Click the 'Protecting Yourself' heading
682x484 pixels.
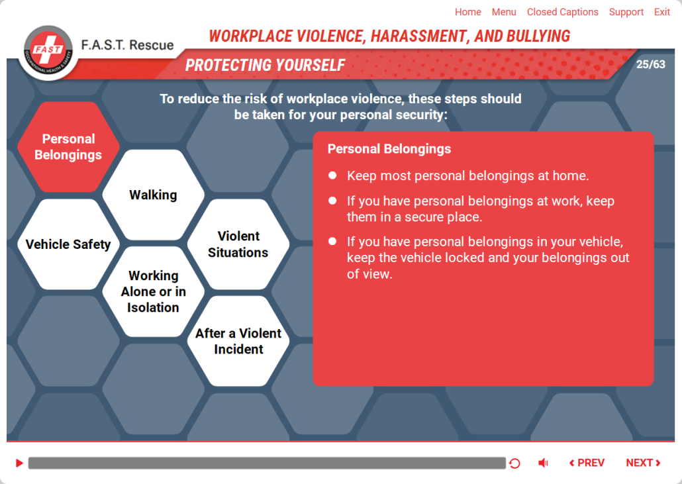pos(266,66)
